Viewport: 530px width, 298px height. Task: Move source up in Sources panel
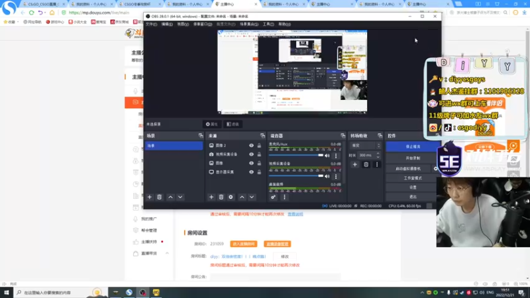pos(242,197)
